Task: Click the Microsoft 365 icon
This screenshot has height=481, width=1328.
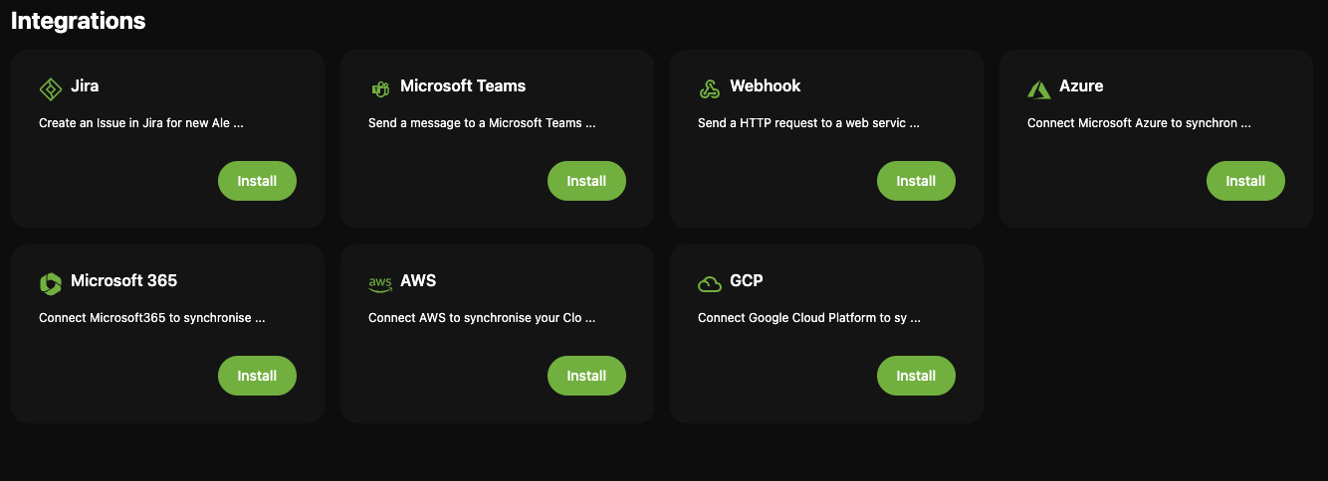Action: pos(51,284)
